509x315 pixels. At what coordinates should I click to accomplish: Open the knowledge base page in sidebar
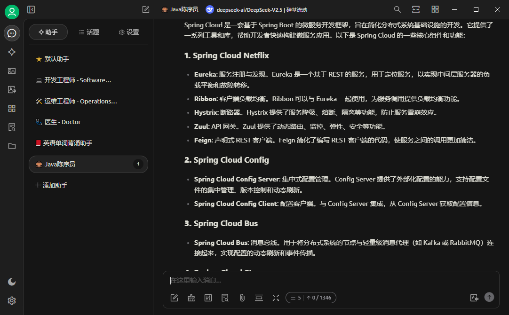click(x=12, y=127)
